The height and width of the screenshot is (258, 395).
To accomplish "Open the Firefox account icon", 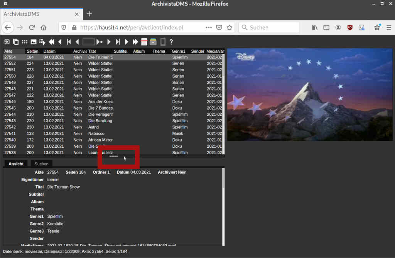I will point(338,27).
